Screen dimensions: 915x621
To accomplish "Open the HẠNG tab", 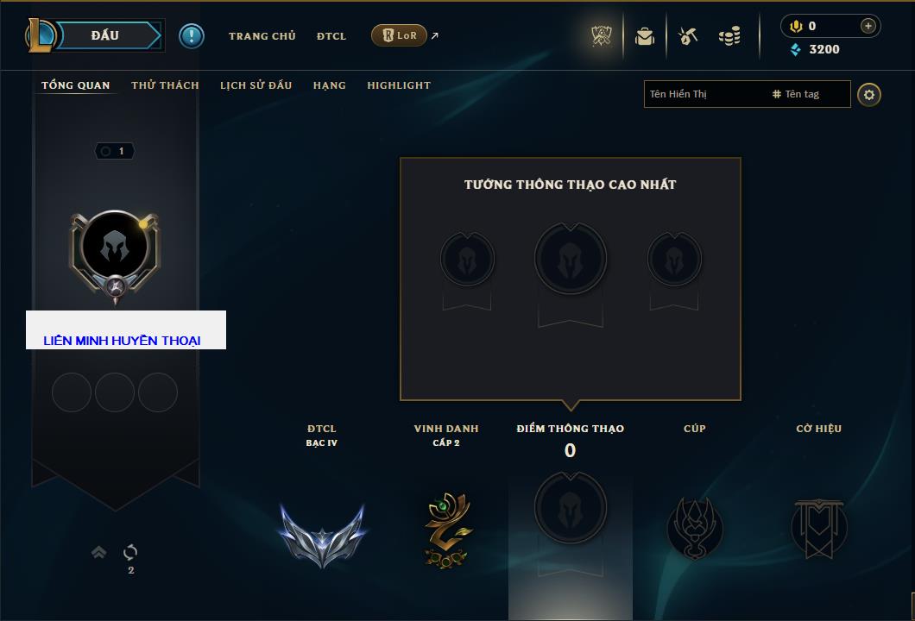I will point(329,85).
